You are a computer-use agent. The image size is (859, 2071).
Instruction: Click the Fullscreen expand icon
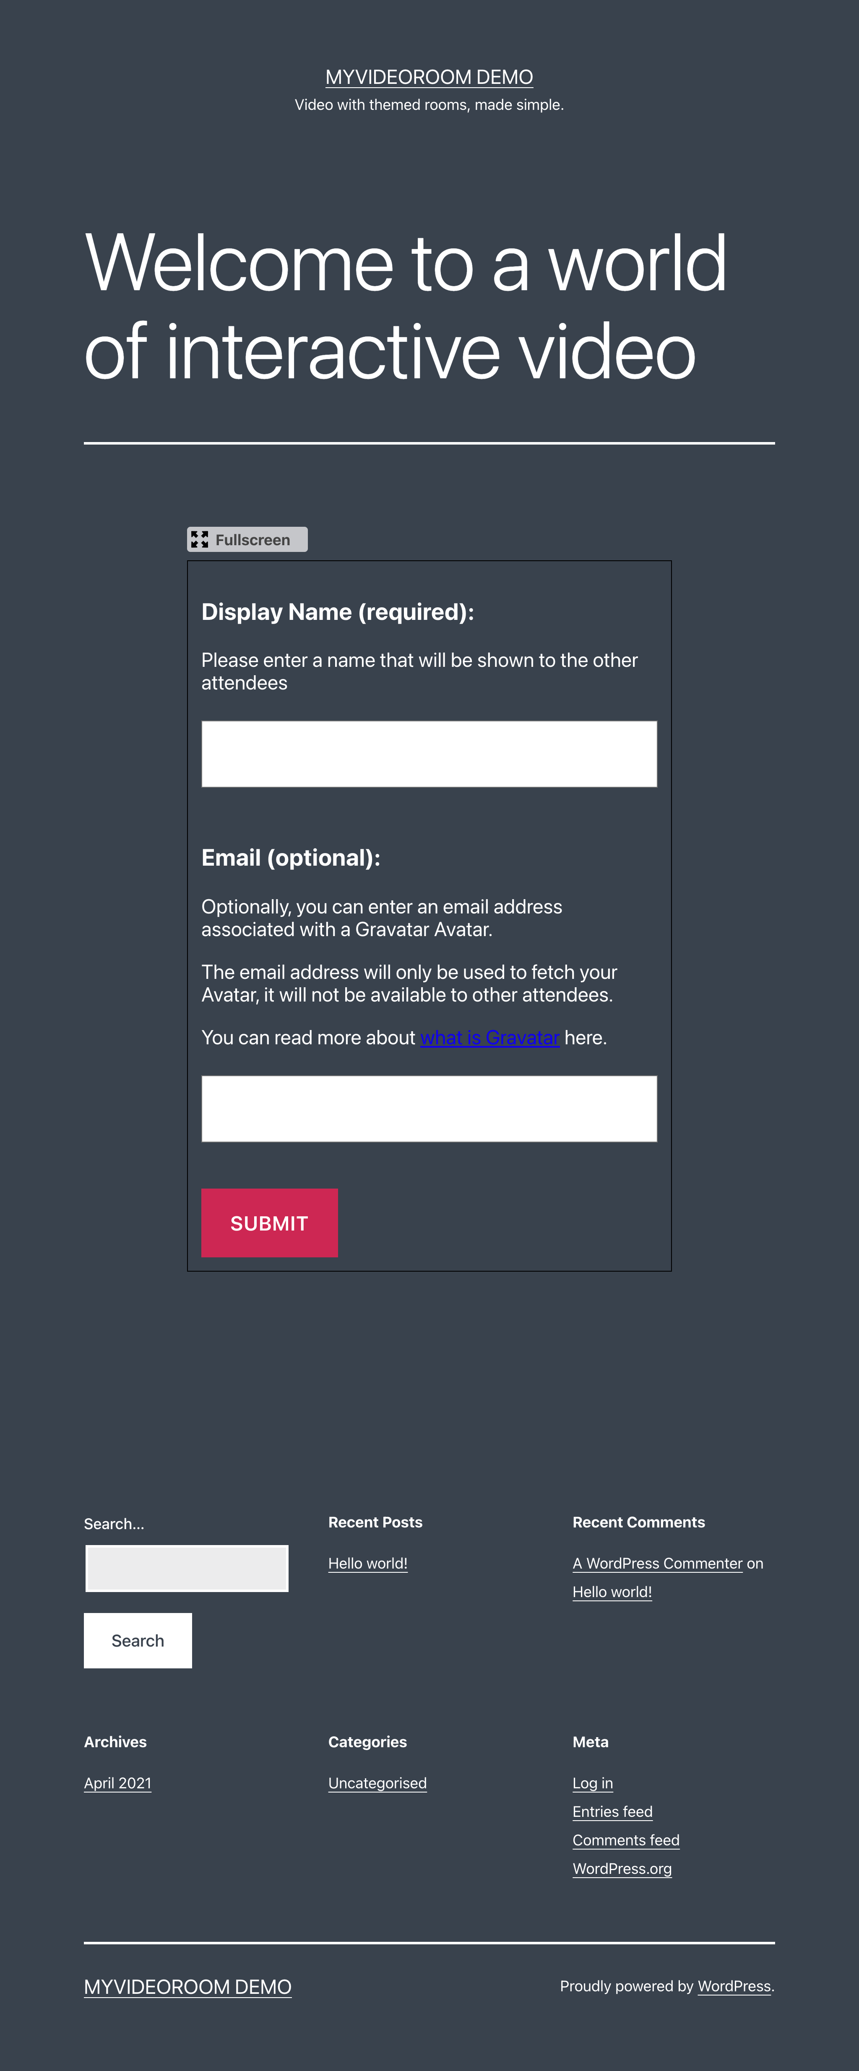point(200,539)
